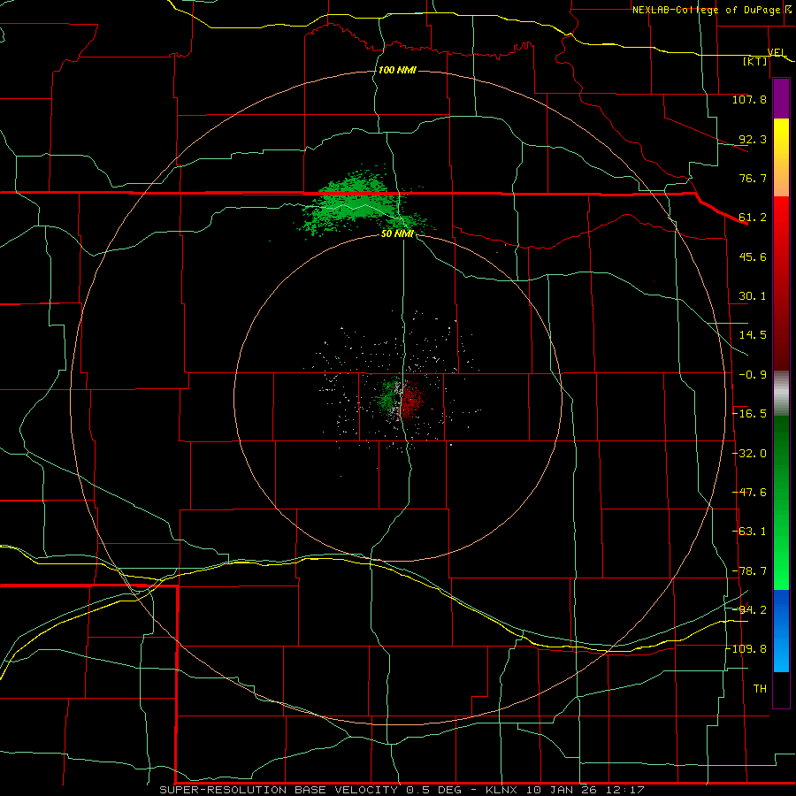The width and height of the screenshot is (796, 796).
Task: Click the 107.8 legend value
Action: click(749, 99)
